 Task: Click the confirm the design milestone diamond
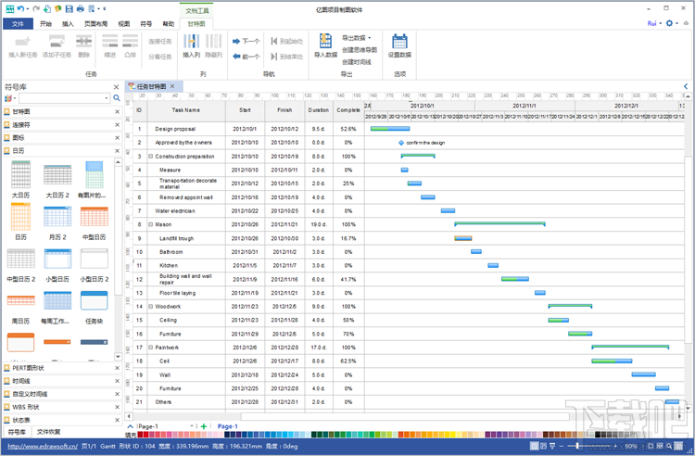[x=401, y=143]
